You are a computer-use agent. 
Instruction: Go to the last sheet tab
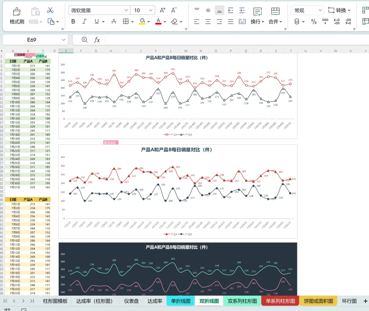tap(32, 301)
